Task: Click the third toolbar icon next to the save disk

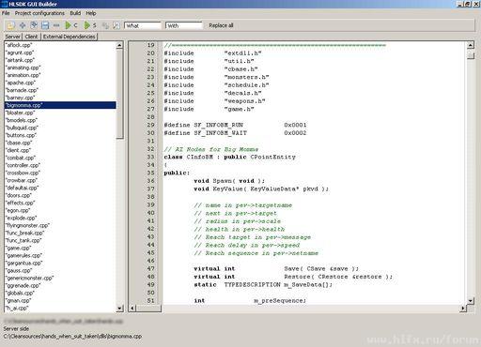Action: pos(34,25)
